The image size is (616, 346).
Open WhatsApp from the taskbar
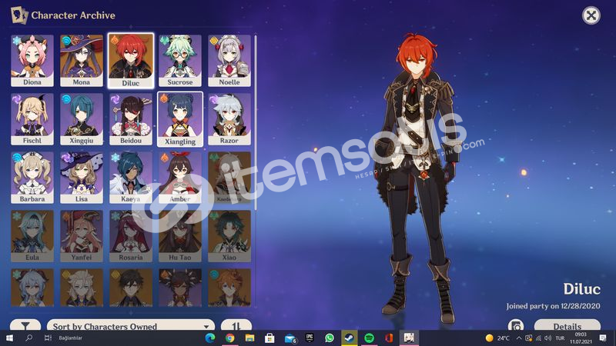(330, 338)
